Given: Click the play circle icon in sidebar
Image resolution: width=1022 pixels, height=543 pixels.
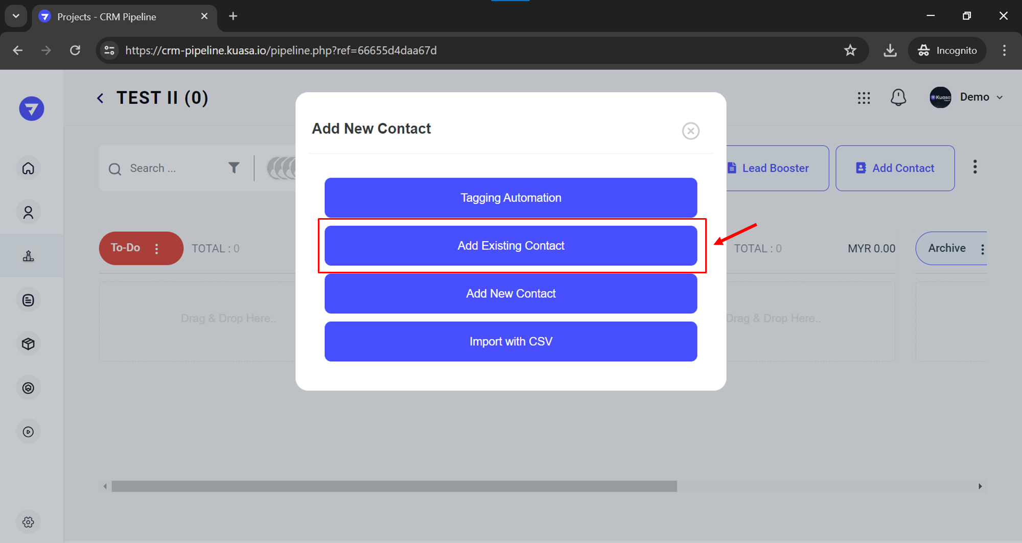Looking at the screenshot, I should tap(29, 432).
